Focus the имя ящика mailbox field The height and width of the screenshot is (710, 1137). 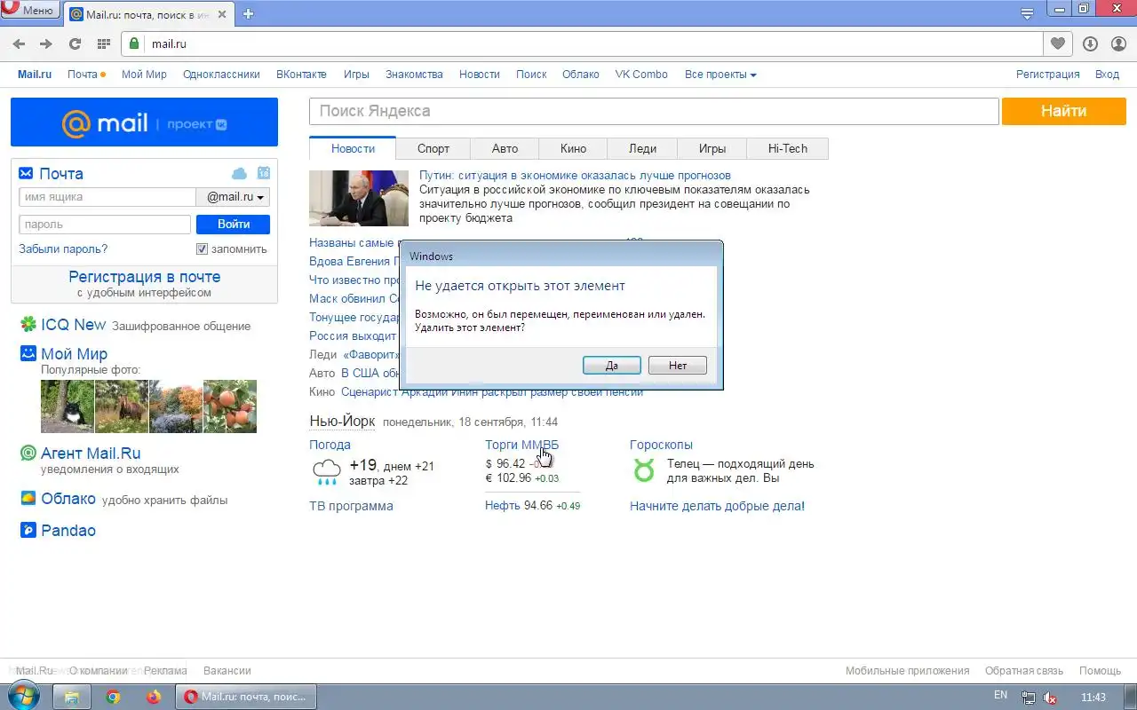click(107, 197)
